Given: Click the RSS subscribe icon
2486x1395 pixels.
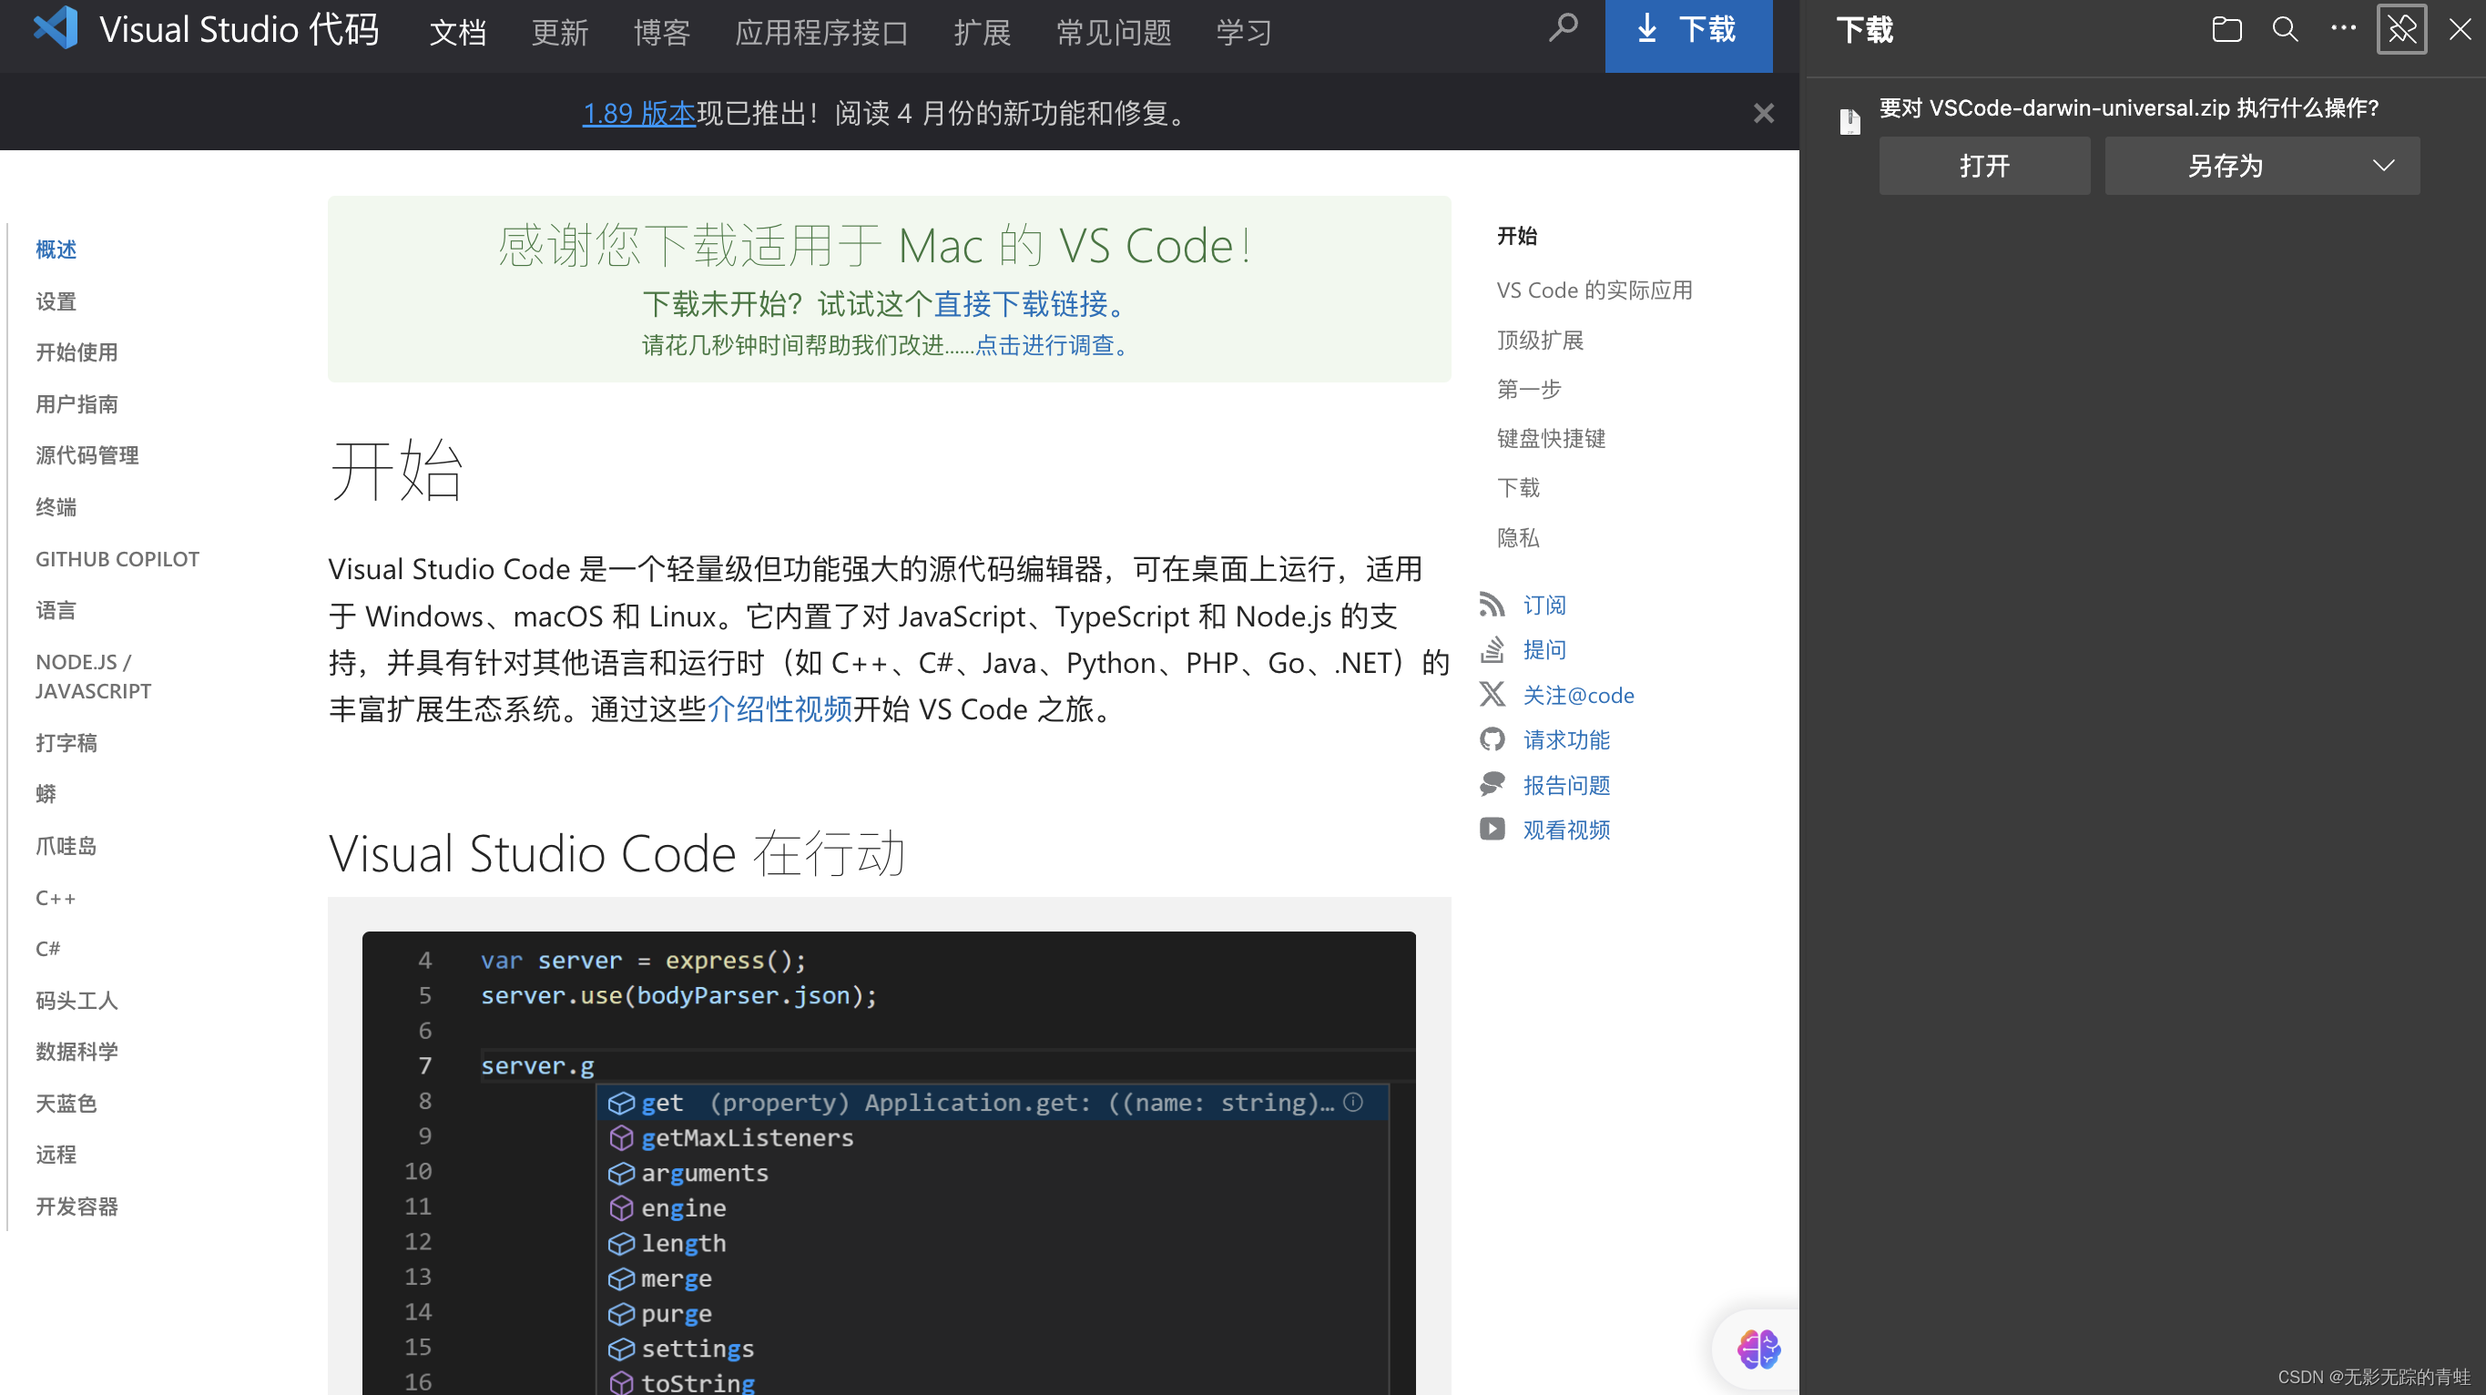Looking at the screenshot, I should (x=1492, y=605).
